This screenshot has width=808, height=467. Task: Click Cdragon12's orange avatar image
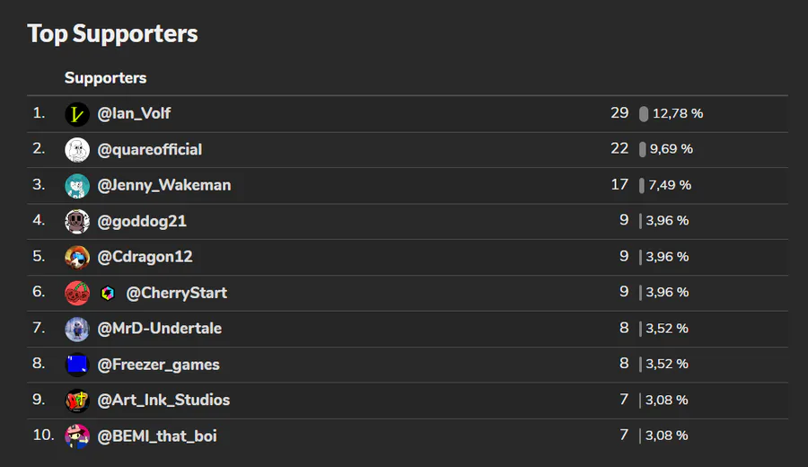(x=77, y=257)
